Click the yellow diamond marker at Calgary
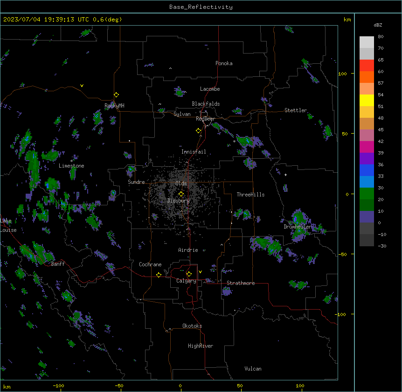Image resolution: width=402 pixels, height=392 pixels. [189, 274]
